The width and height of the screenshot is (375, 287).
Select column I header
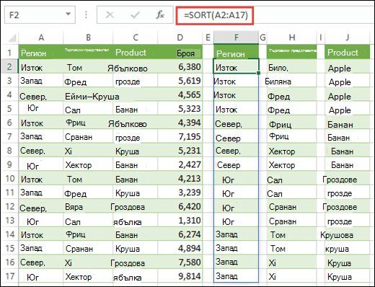click(x=321, y=37)
